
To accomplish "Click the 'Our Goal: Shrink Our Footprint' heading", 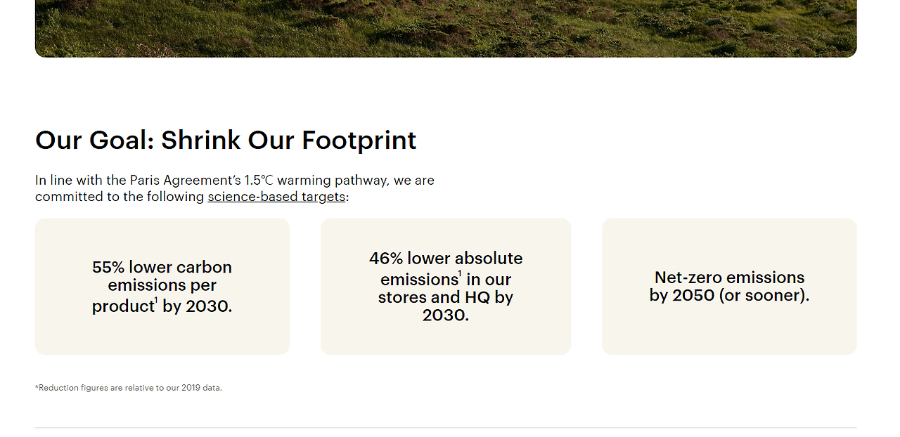I will pyautogui.click(x=226, y=141).
